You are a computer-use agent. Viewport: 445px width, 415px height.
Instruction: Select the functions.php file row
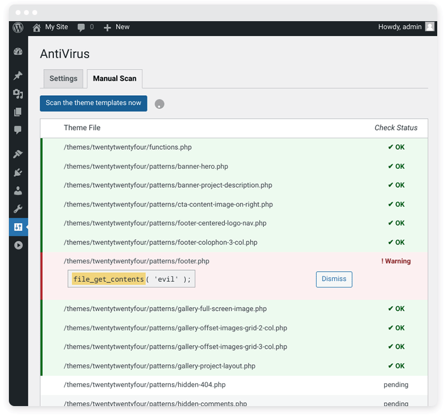pyautogui.click(x=234, y=147)
